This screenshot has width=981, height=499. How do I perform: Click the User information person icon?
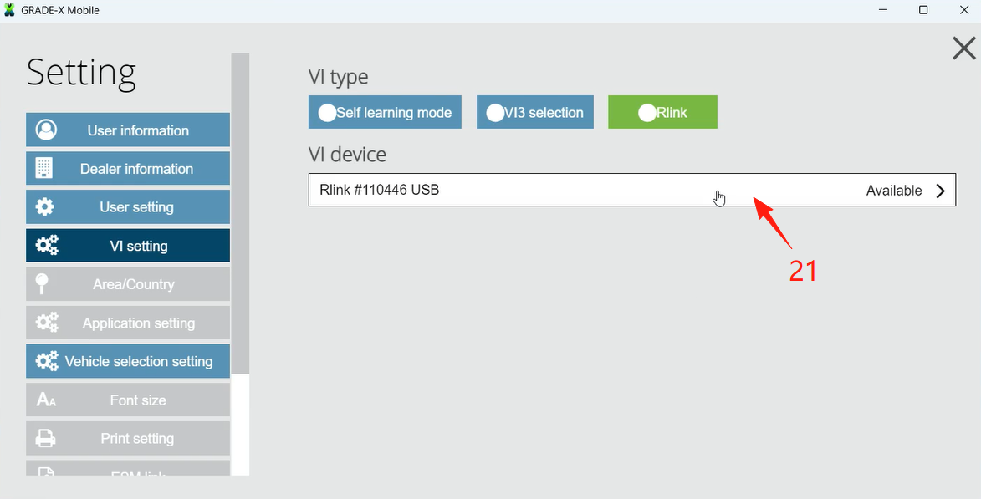pos(47,130)
